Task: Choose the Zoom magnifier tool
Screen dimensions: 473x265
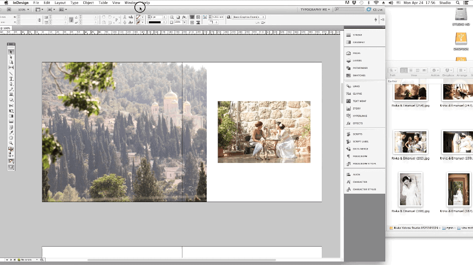Action: 11,143
